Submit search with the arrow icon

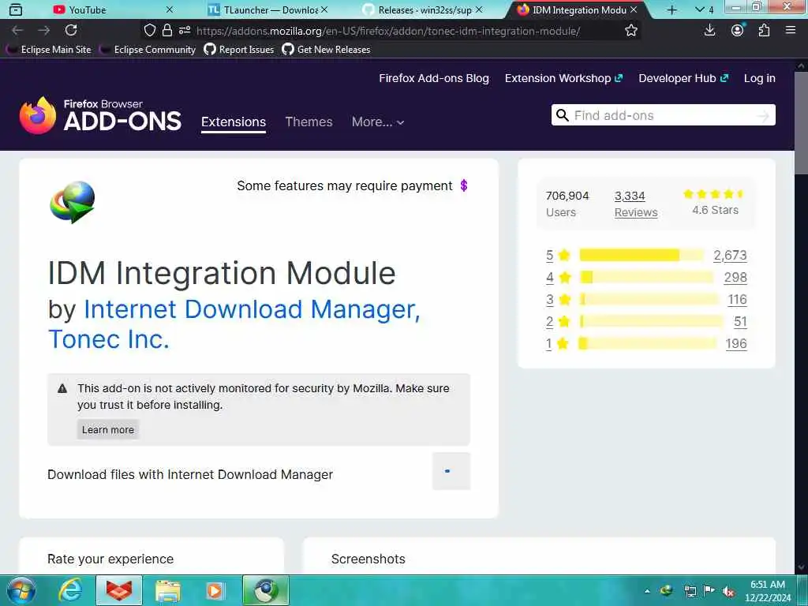tap(763, 116)
